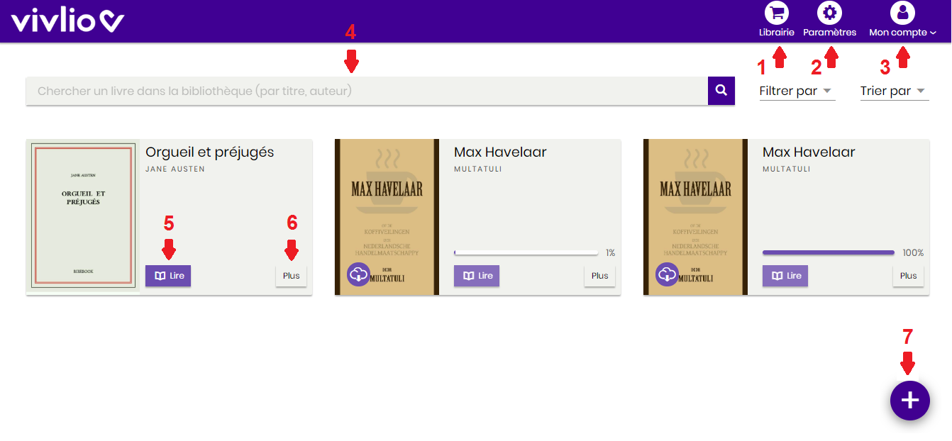952x441 pixels.
Task: Click Plus on the 1% Max Havelaar
Action: 600,276
